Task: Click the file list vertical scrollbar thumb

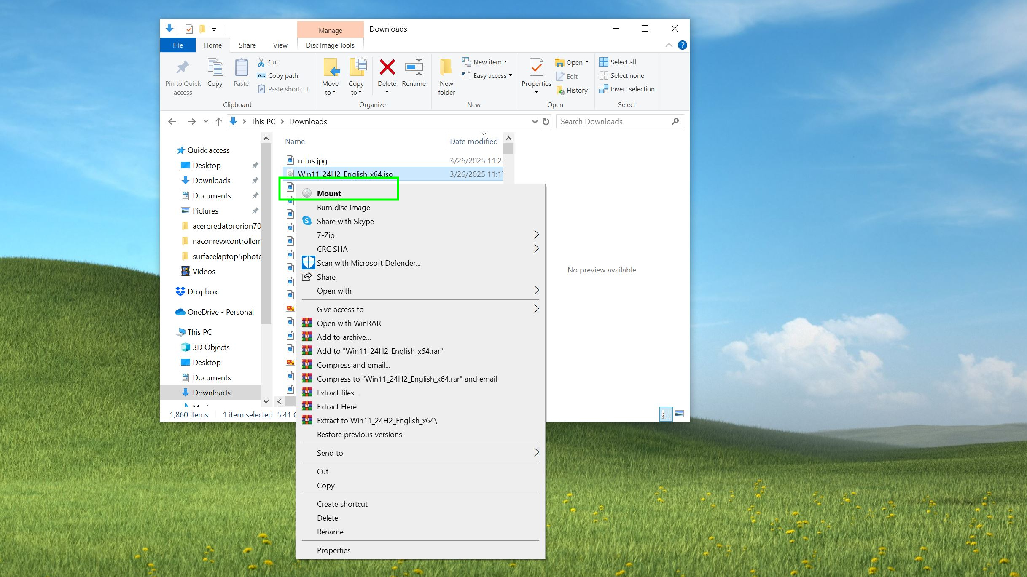Action: tap(508, 149)
